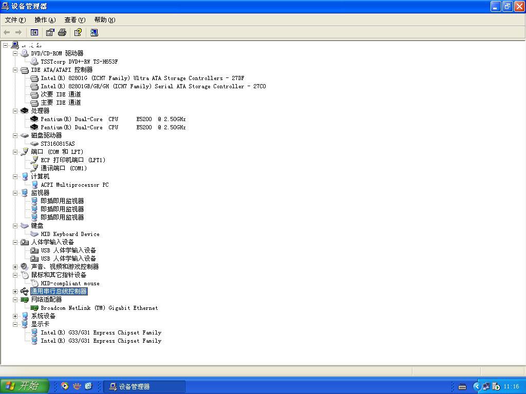
Task: Select the 磁盘驱动器 category label
Action: pos(46,135)
